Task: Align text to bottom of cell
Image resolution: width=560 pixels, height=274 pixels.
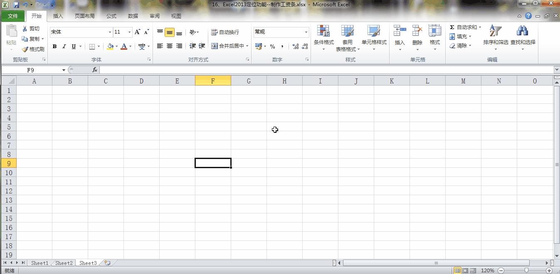Action: click(179, 32)
